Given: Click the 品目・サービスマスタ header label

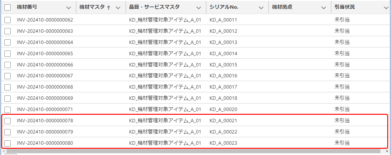Looking at the screenshot, I should pos(154,7).
